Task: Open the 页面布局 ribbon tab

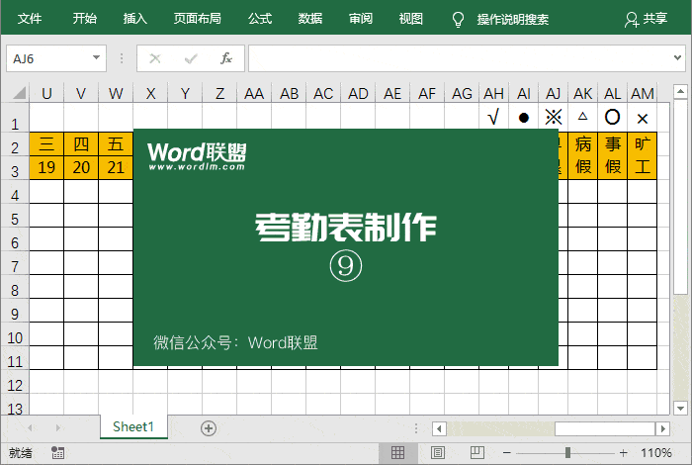Action: (x=198, y=19)
